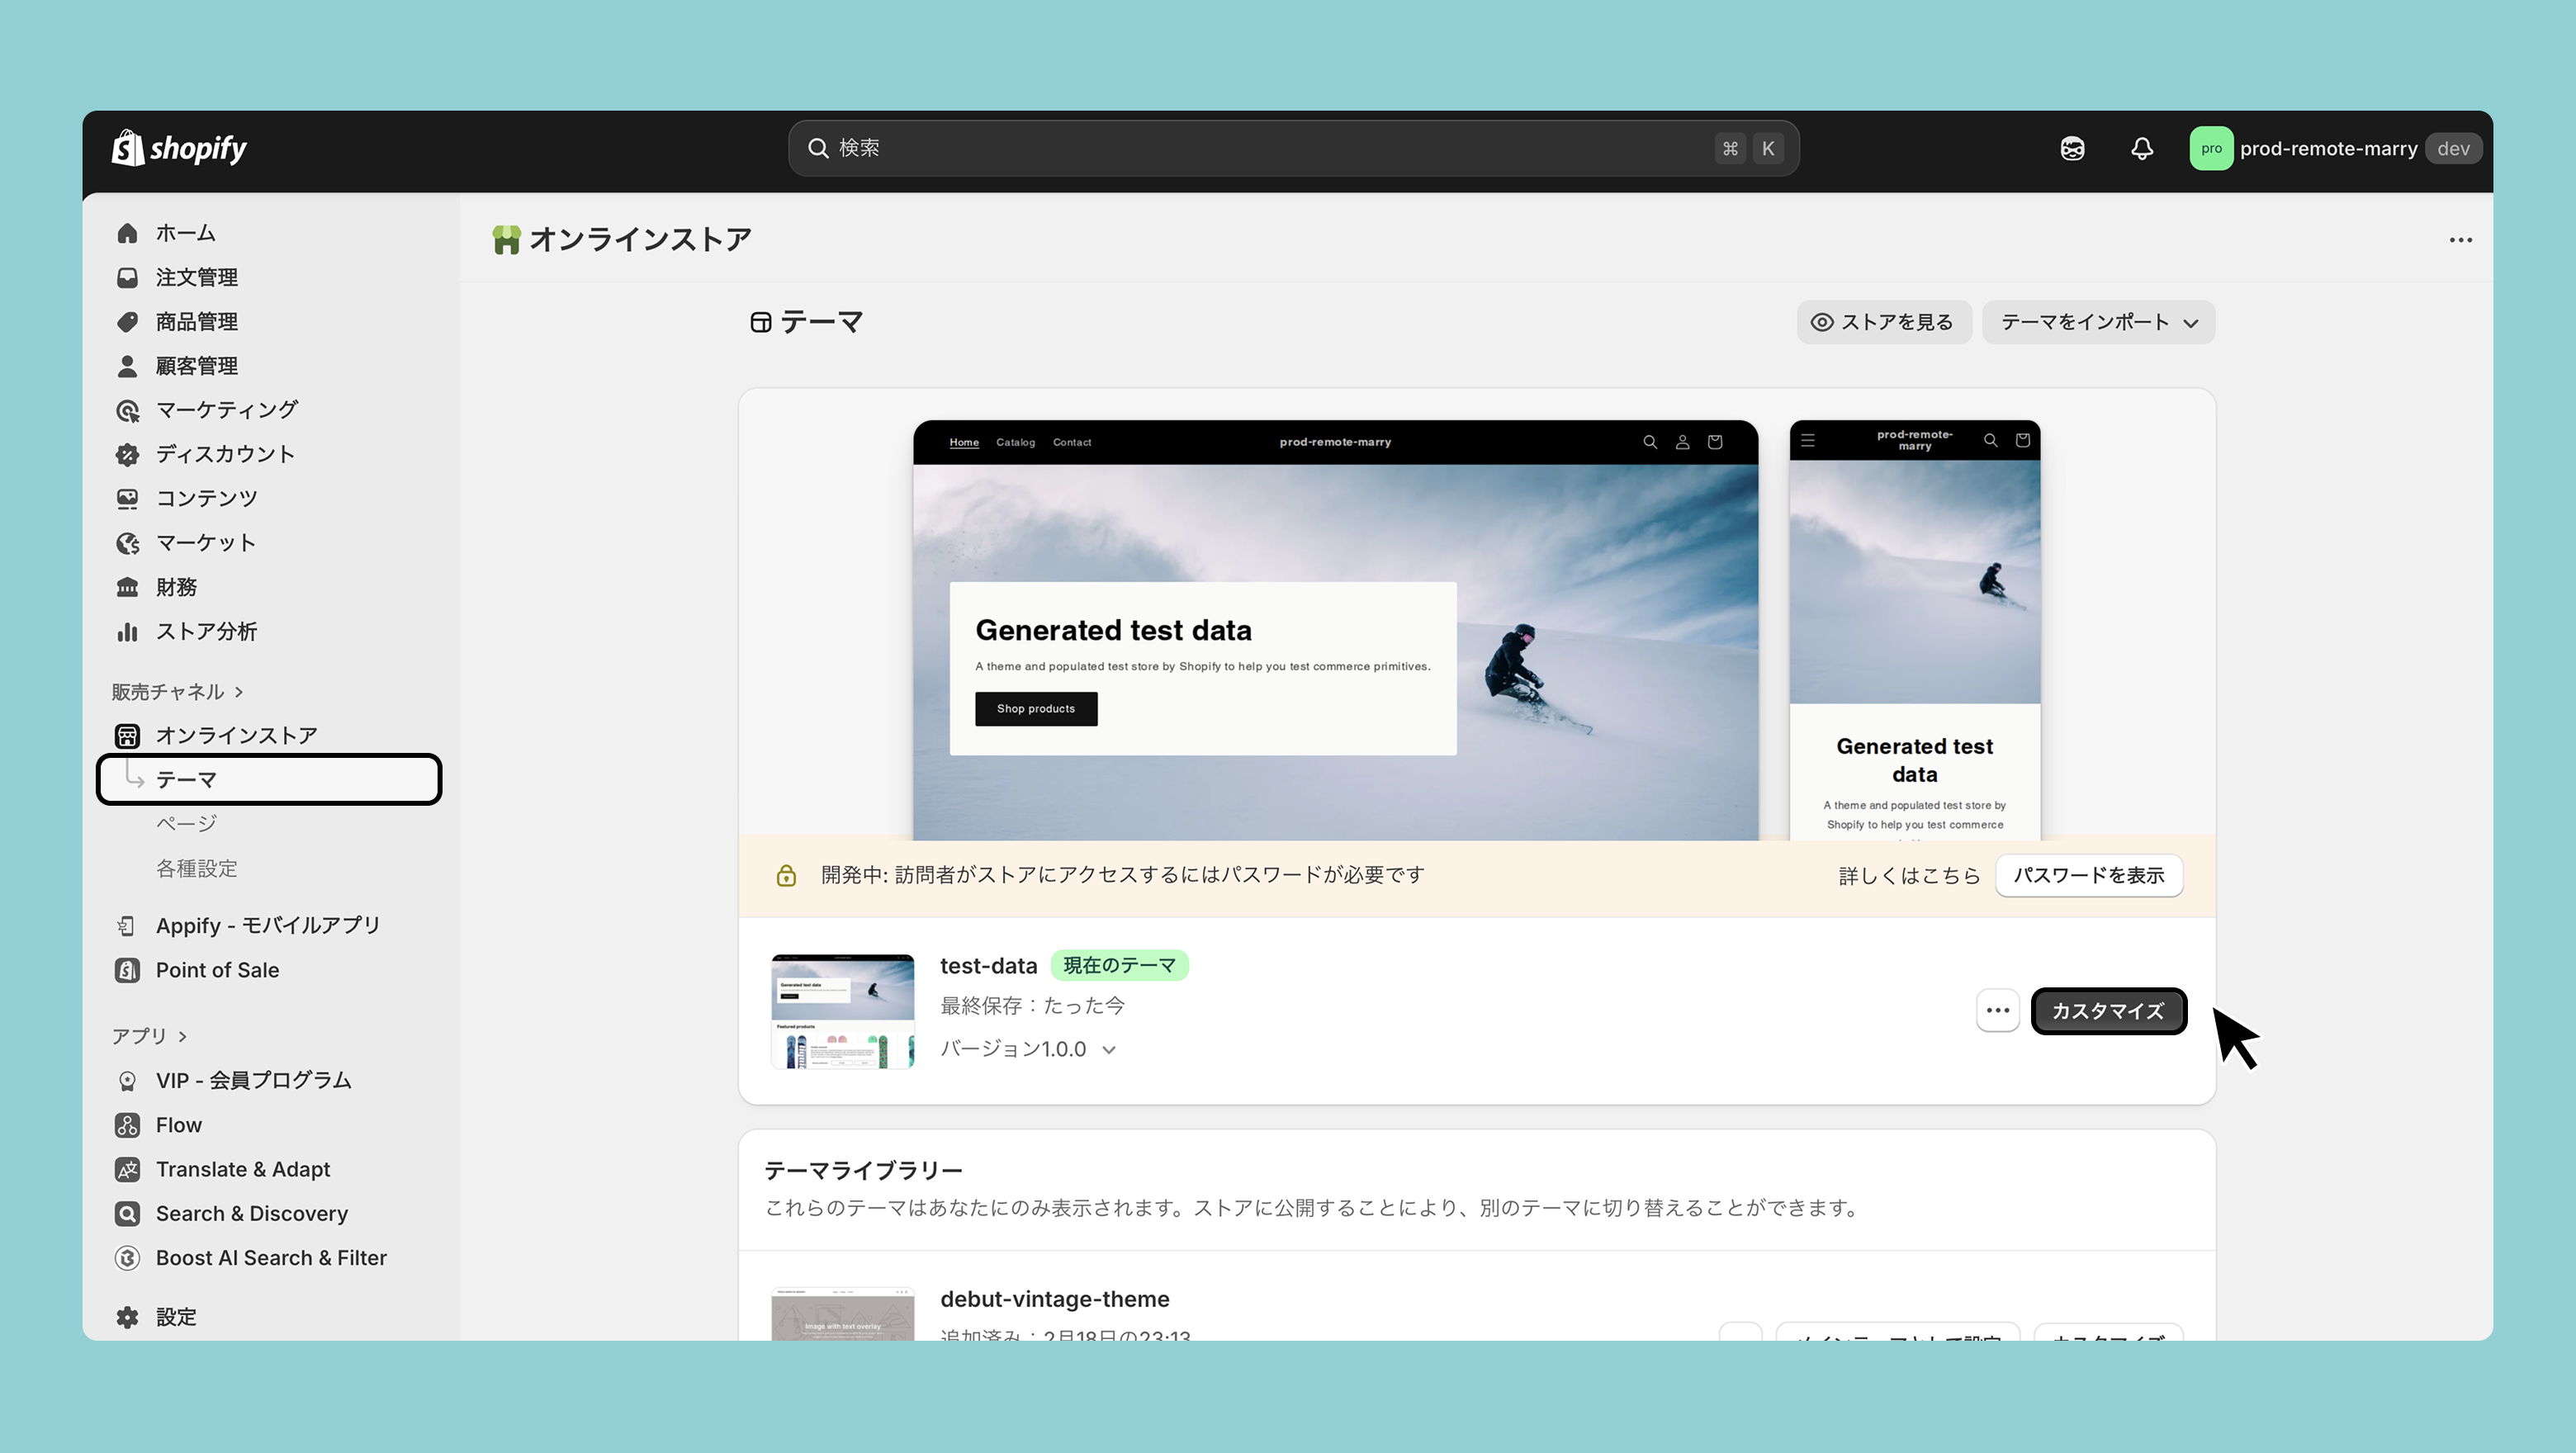Screen dimensions: 2576x1453
Task: Click the カスタマイズ button for test-data
Action: tap(2108, 1011)
